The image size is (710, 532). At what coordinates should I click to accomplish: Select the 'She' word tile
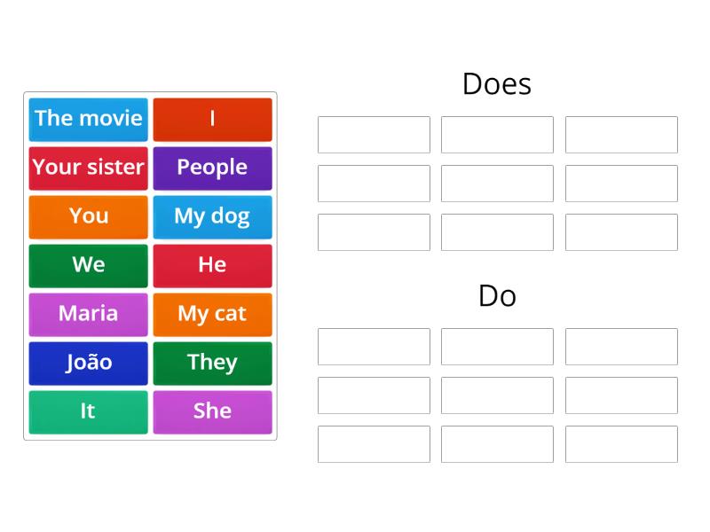(212, 411)
